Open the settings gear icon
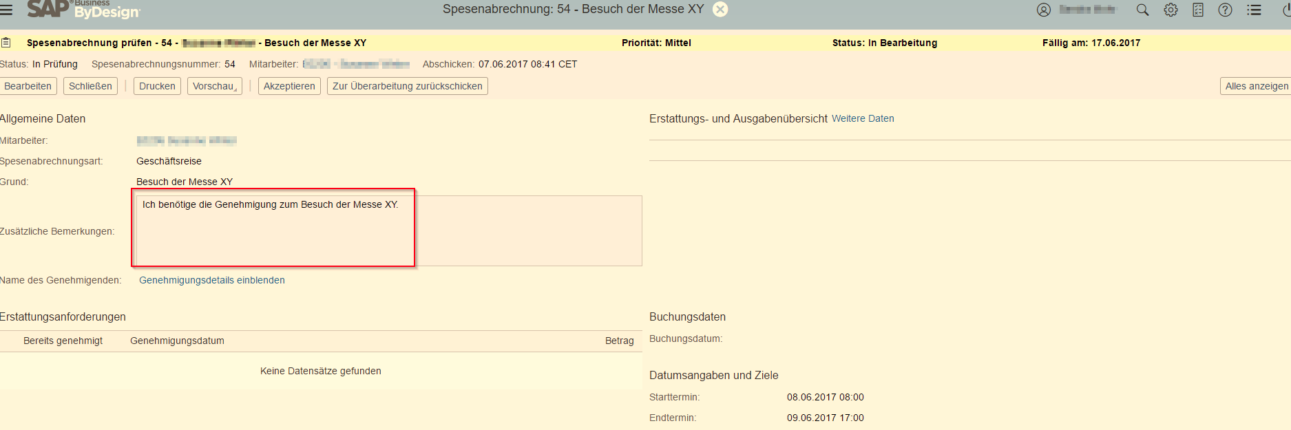Viewport: 1291px width, 430px height. click(1171, 10)
